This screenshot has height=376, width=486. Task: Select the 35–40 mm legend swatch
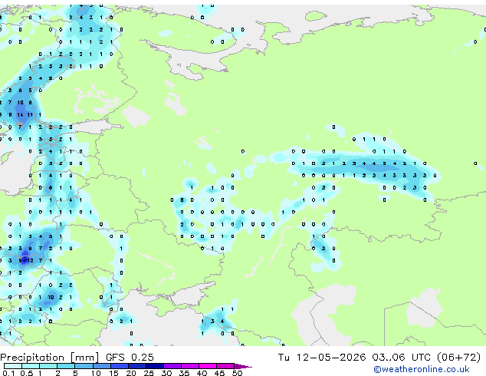(190, 366)
